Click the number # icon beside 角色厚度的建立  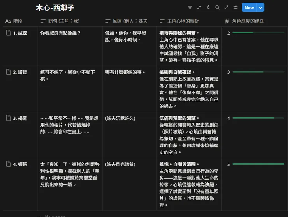point(227,21)
